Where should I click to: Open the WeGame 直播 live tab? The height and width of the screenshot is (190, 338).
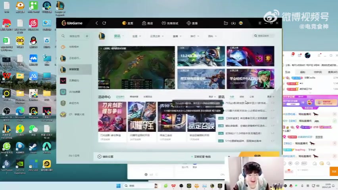(192, 23)
